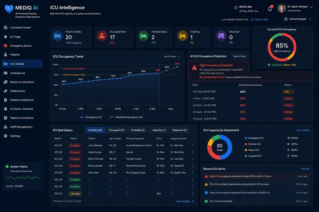Click the 20 Total donut chart
Viewport: 319px width, 212px height.
(220, 147)
